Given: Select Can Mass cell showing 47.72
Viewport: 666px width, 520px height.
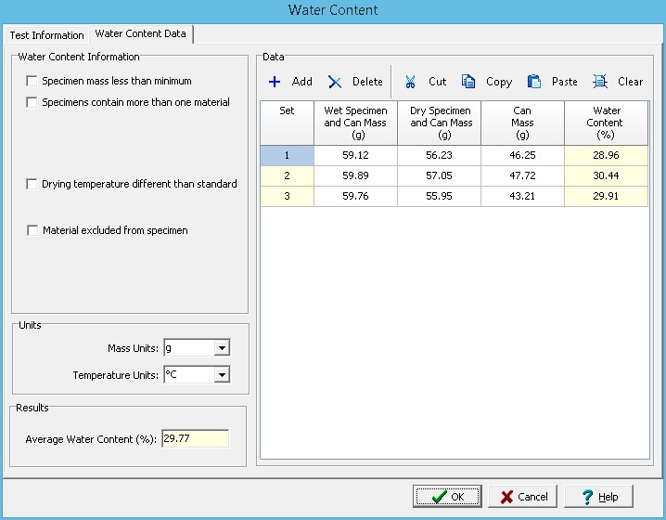Looking at the screenshot, I should [522, 175].
